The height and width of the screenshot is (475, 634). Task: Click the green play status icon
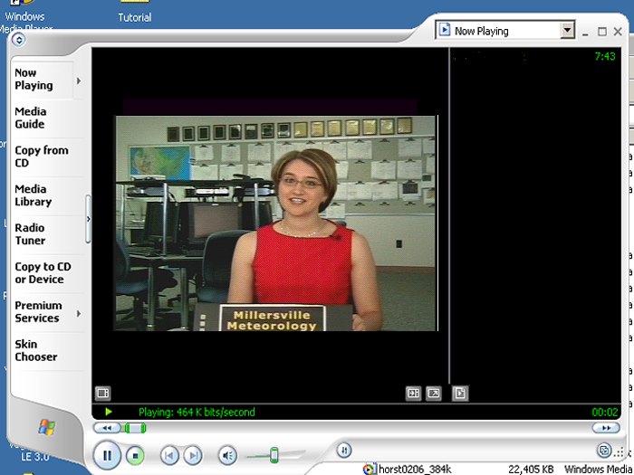pyautogui.click(x=109, y=412)
